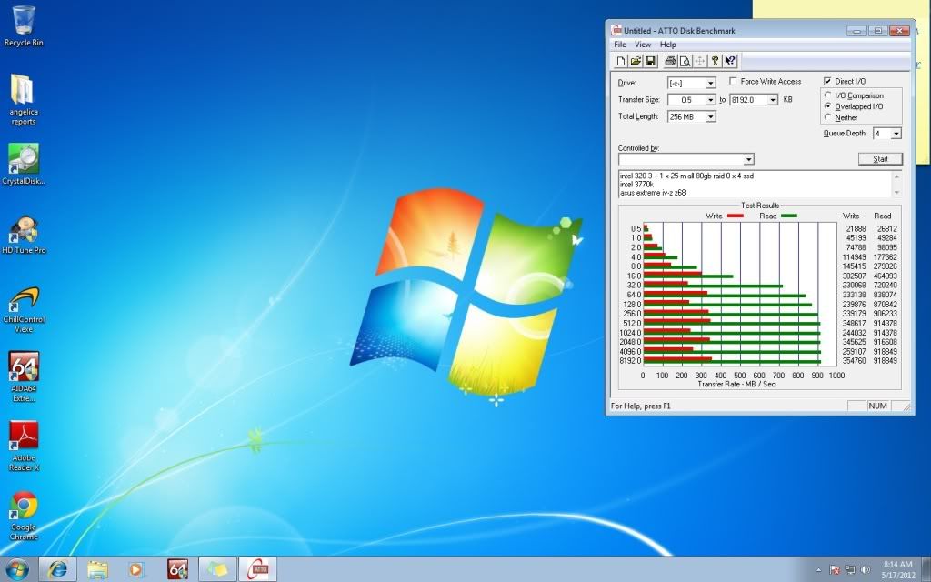
Task: Switch to Sticky Notes in the taskbar
Action: (x=217, y=569)
